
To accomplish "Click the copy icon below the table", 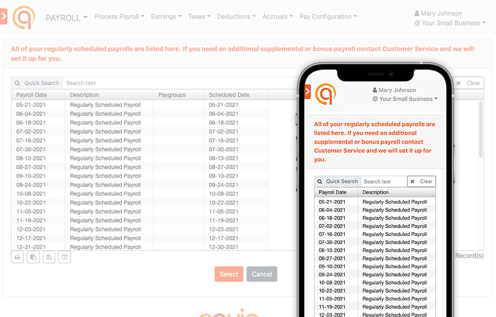I will pyautogui.click(x=33, y=257).
